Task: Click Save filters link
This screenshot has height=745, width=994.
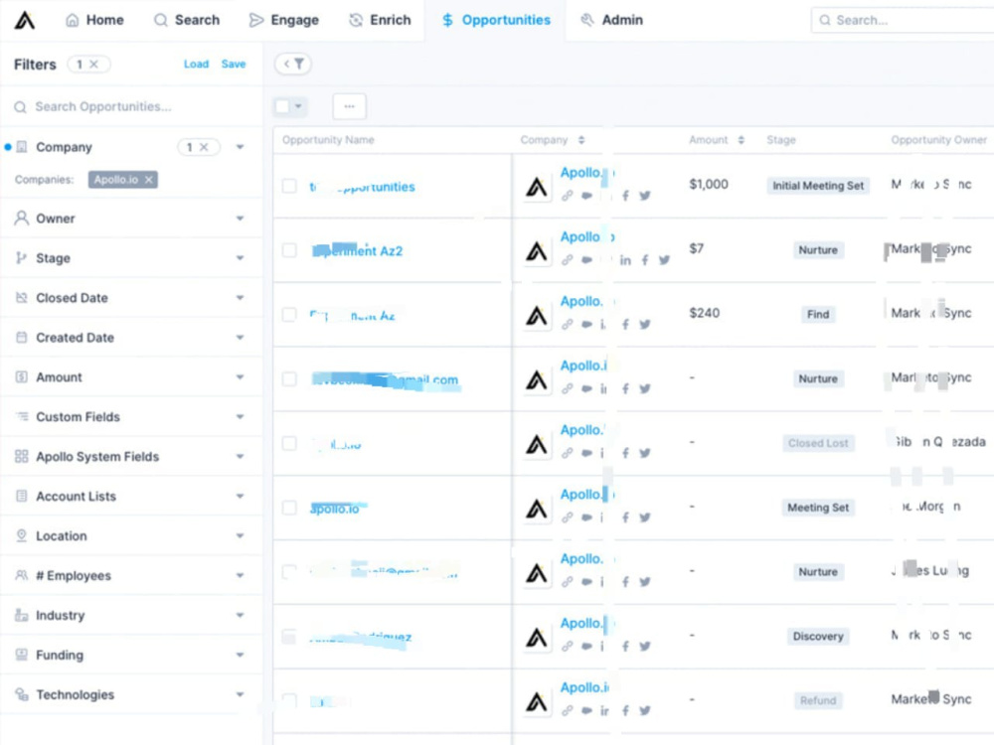Action: coord(234,64)
